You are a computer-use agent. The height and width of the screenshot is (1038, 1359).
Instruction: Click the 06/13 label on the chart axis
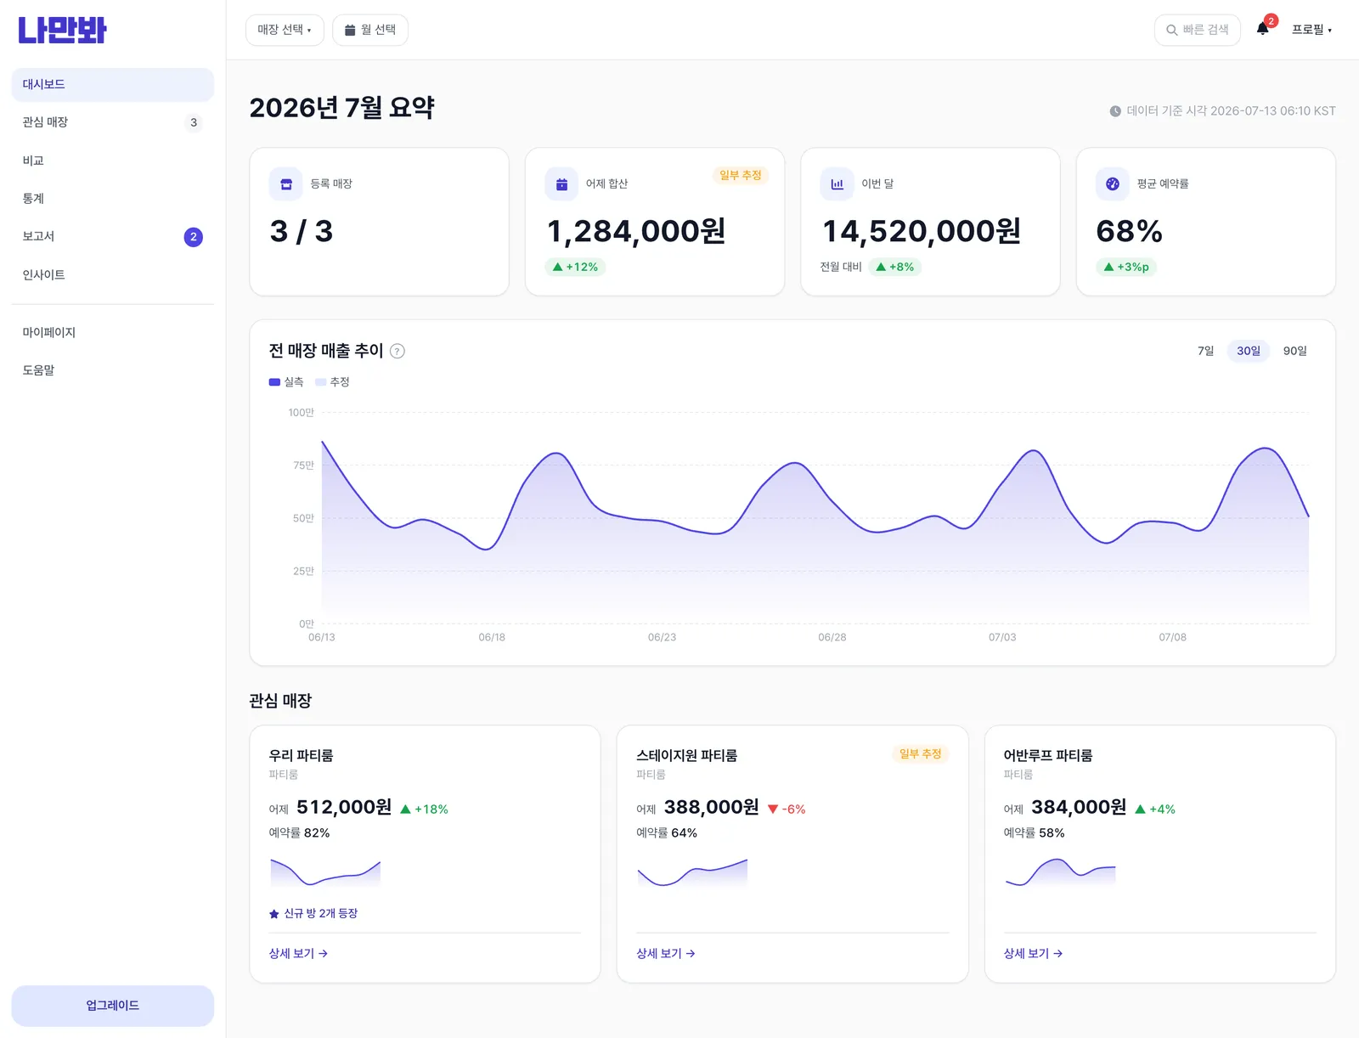click(x=321, y=637)
